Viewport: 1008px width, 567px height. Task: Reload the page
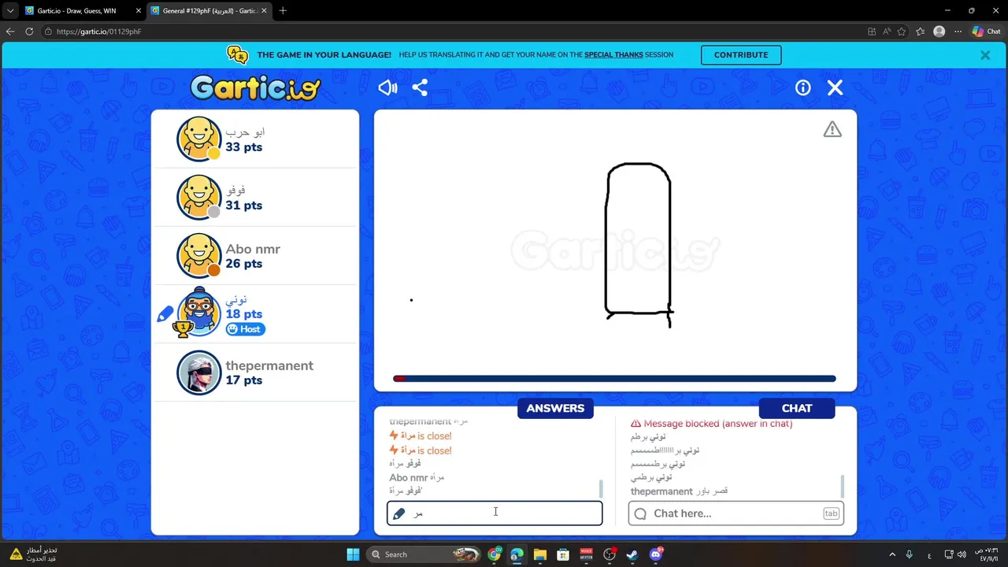tap(29, 31)
